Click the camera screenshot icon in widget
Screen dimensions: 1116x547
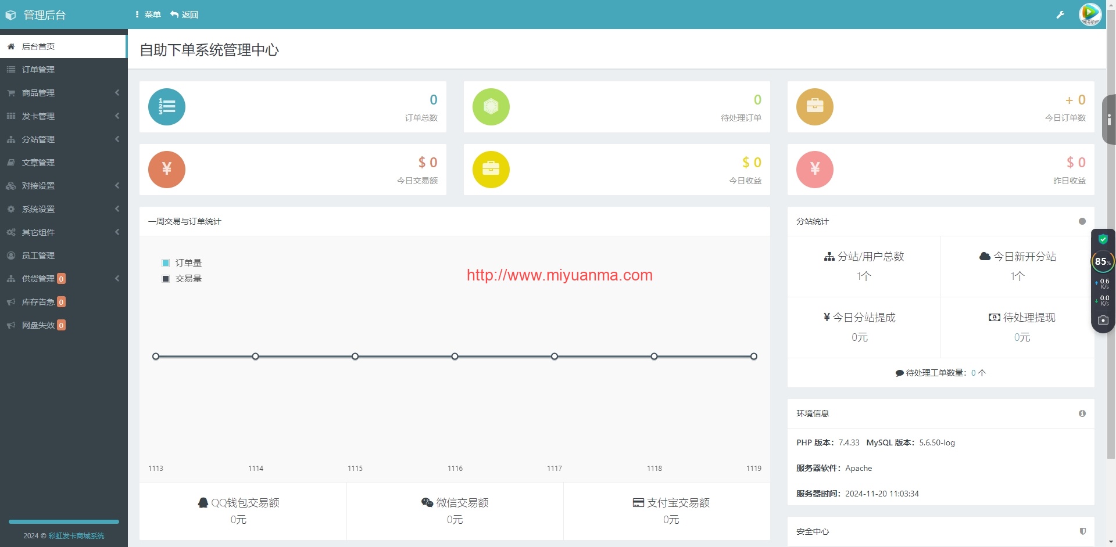coord(1103,320)
